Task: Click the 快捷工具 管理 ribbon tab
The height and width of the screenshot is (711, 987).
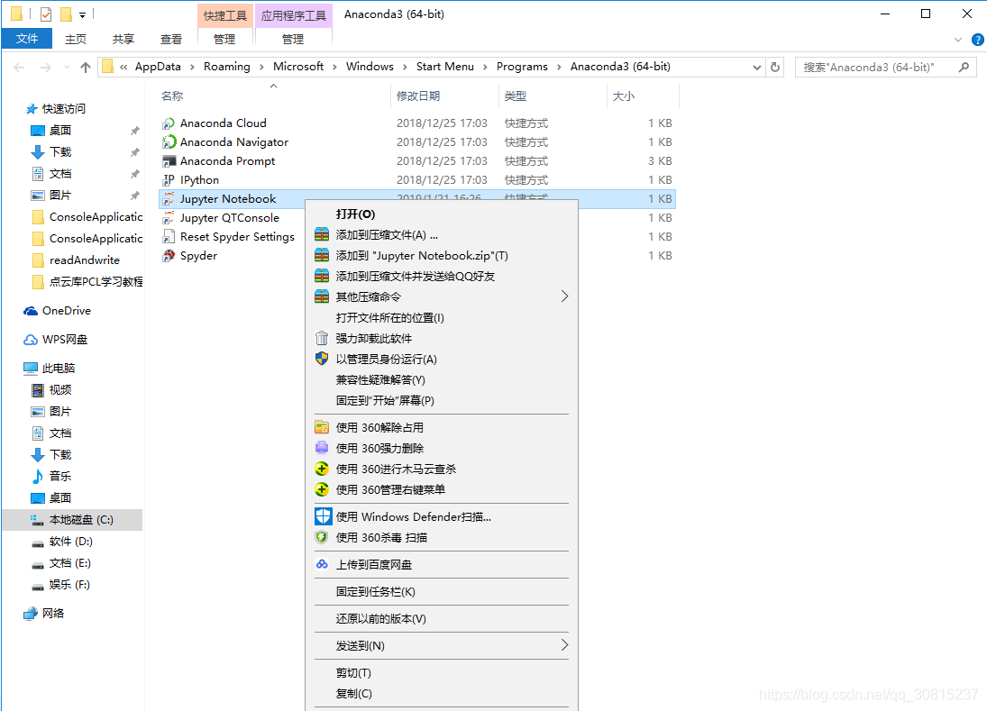Action: coord(224,39)
